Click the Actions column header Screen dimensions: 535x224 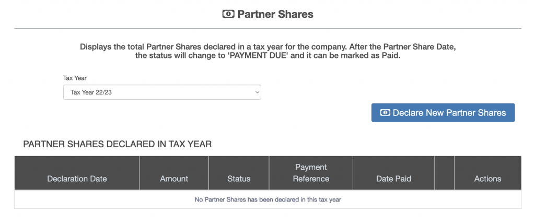(487, 179)
